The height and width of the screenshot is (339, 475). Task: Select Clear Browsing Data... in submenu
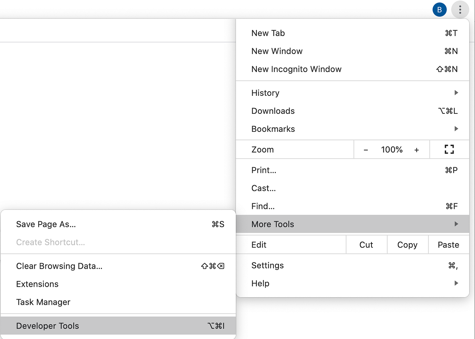click(118, 266)
